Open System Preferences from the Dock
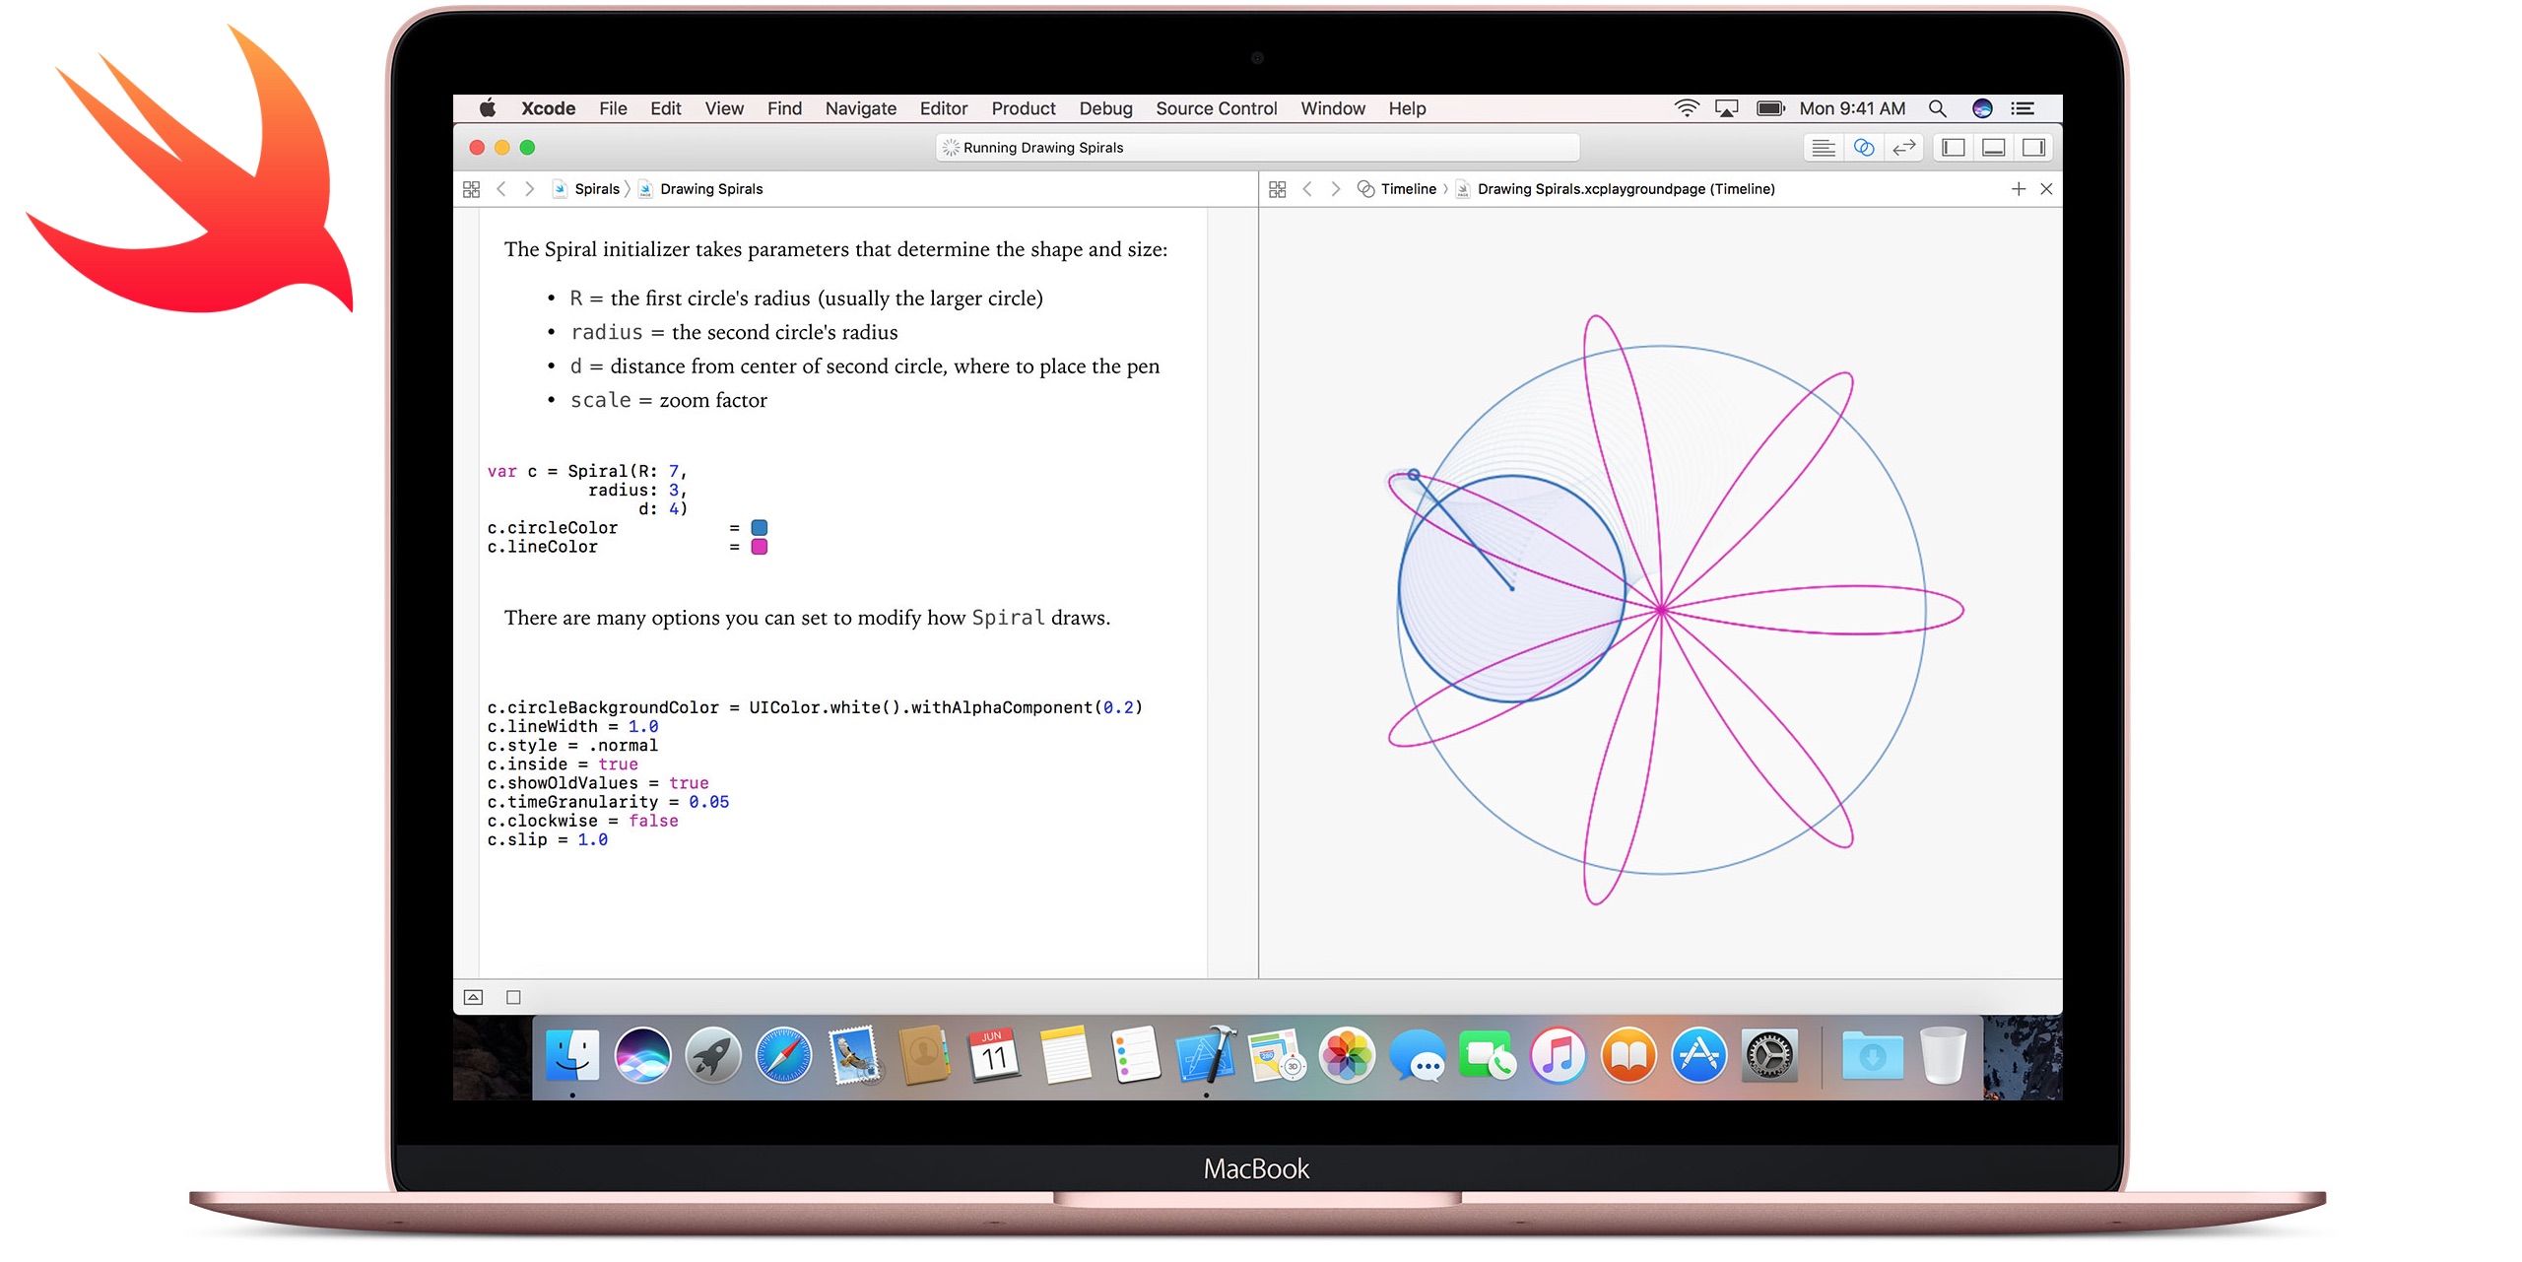Screen dimensions: 2522x1262 click(x=1770, y=1056)
